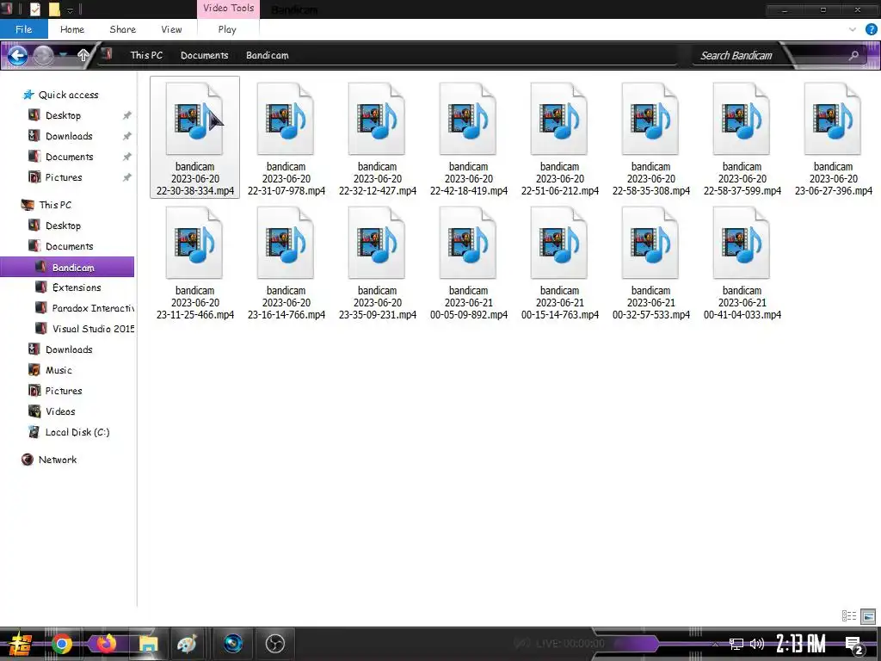Click 'This PC' in the address bar
This screenshot has width=881, height=661.
146,55
